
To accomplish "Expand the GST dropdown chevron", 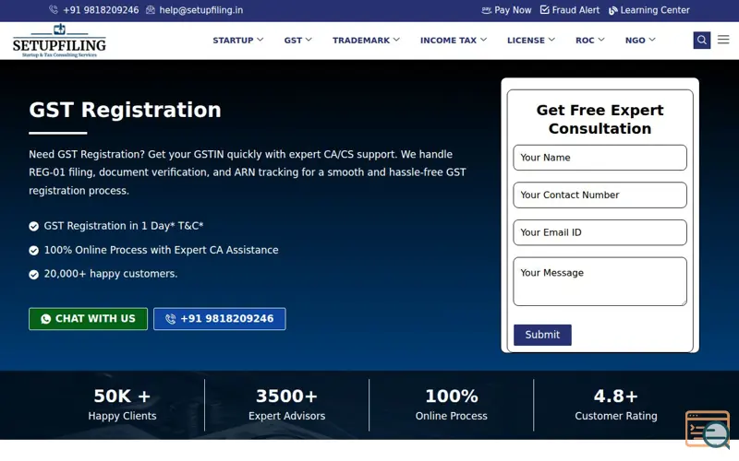I will point(309,40).
